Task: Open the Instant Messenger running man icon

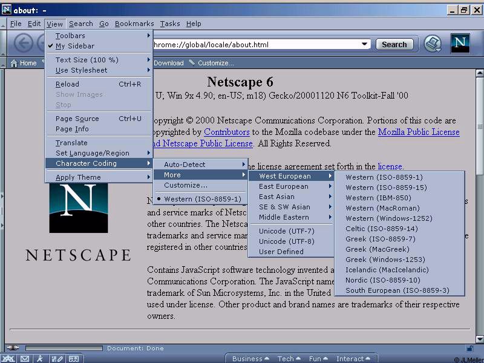Action: click(40, 359)
